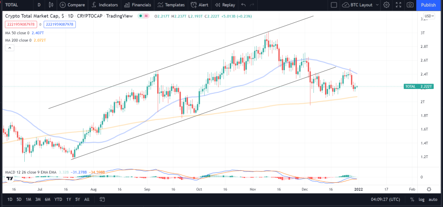Toggle the auto scale option
Viewport: 443px width, 207px height.
tap(433, 199)
